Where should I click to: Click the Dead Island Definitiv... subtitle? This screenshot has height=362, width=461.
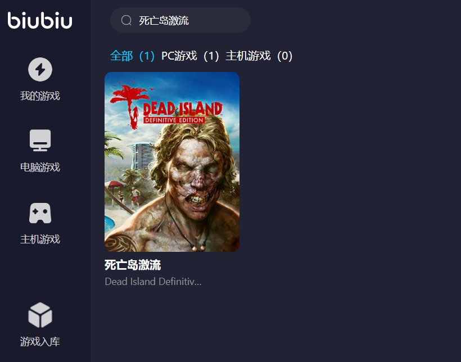153,282
